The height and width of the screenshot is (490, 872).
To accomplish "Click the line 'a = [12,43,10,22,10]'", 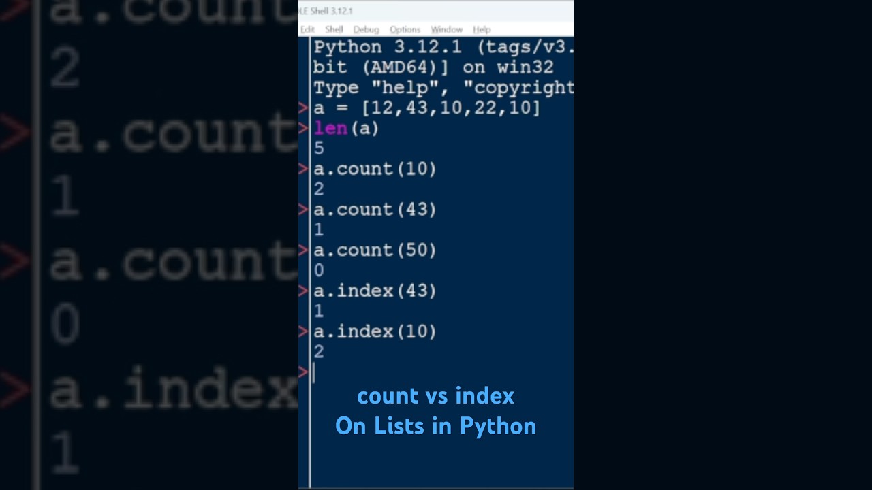I will pyautogui.click(x=427, y=108).
